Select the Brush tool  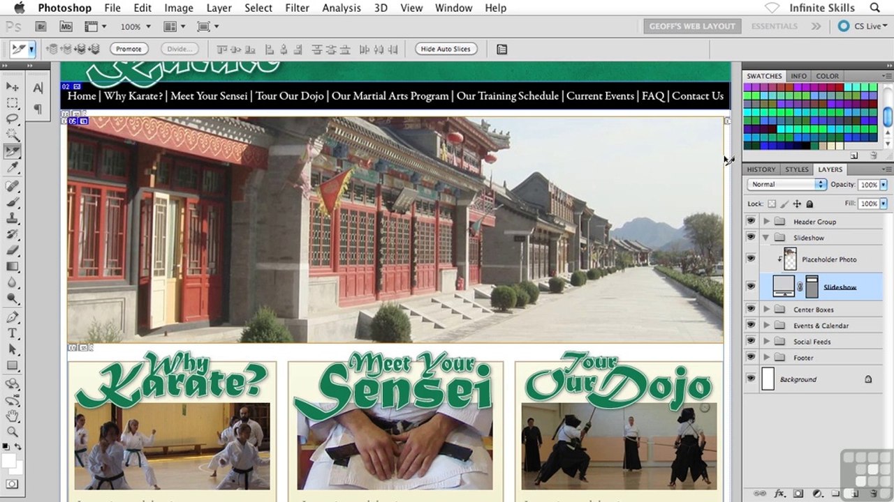click(13, 202)
